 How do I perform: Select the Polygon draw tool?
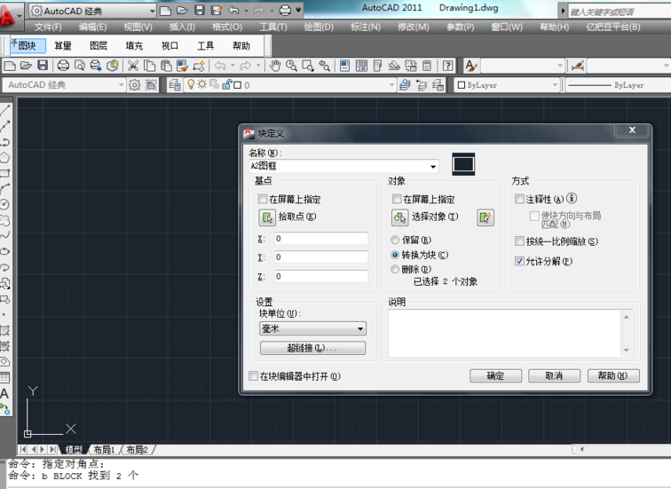pyautogui.click(x=5, y=157)
